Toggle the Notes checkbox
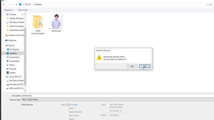The image size is (214, 120). 67,108
